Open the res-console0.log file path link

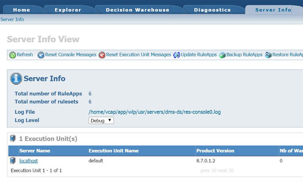pyautogui.click(x=155, y=112)
